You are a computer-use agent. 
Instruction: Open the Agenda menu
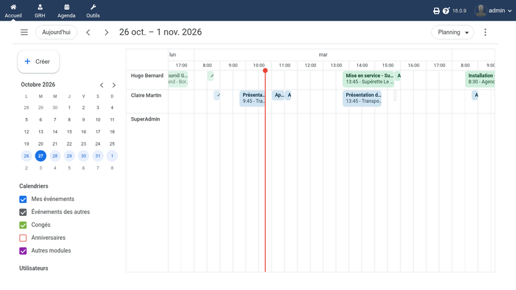pos(66,10)
